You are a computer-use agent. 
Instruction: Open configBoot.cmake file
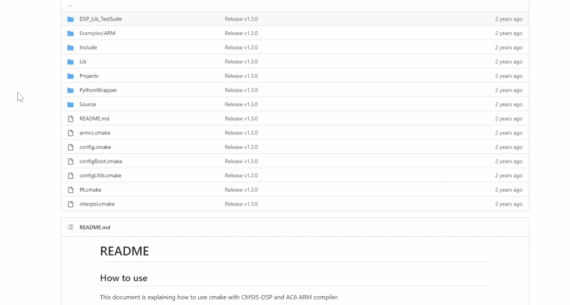[101, 162]
